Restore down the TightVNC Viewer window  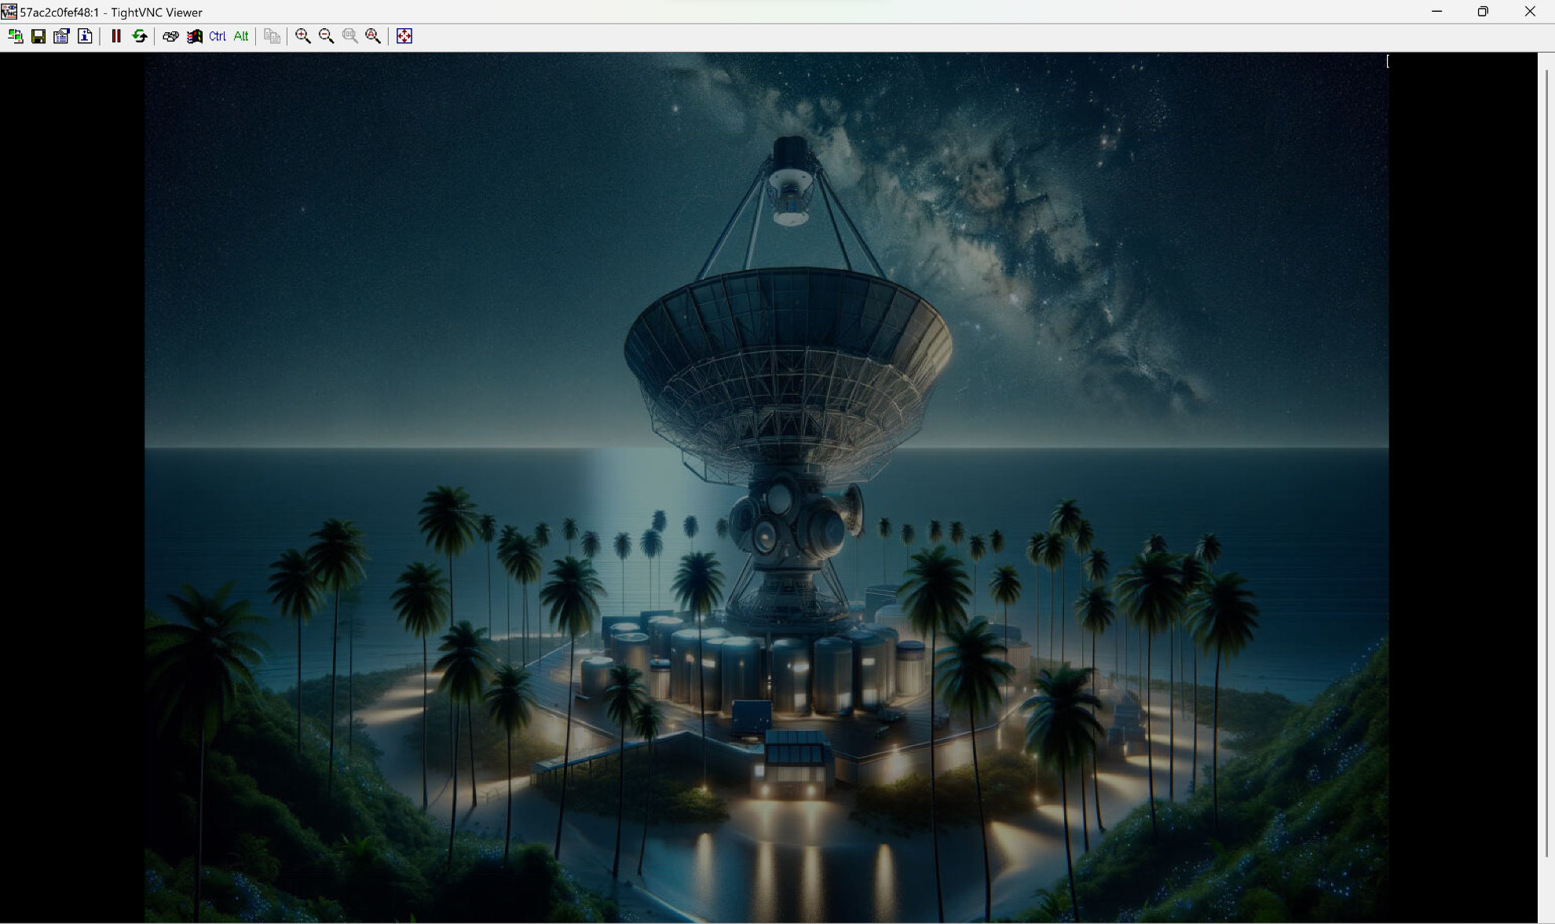[1483, 12]
